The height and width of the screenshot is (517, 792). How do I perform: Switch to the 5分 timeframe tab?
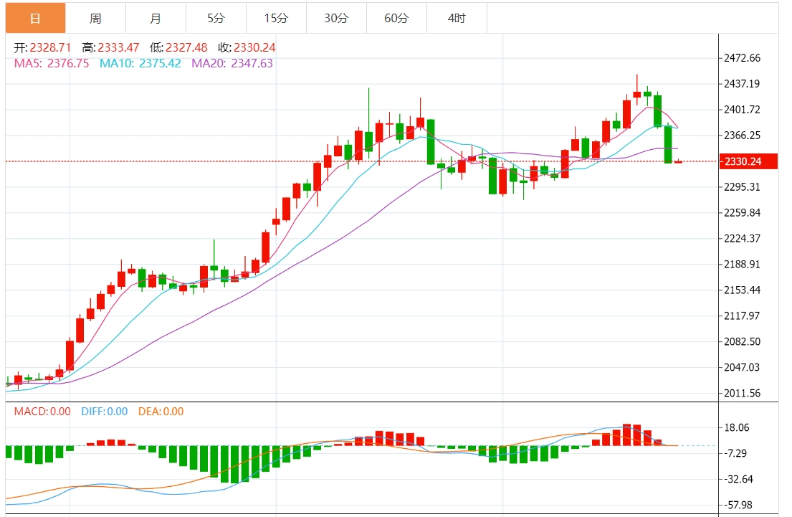tap(216, 18)
